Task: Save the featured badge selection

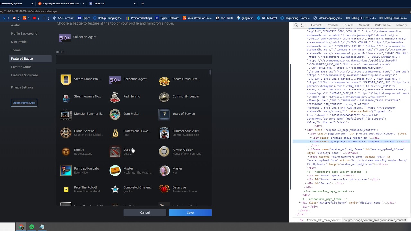Action: coord(190,212)
